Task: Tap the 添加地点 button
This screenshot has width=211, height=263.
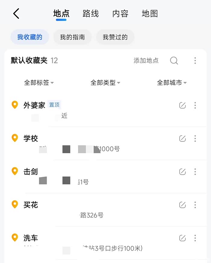Action: (x=146, y=61)
